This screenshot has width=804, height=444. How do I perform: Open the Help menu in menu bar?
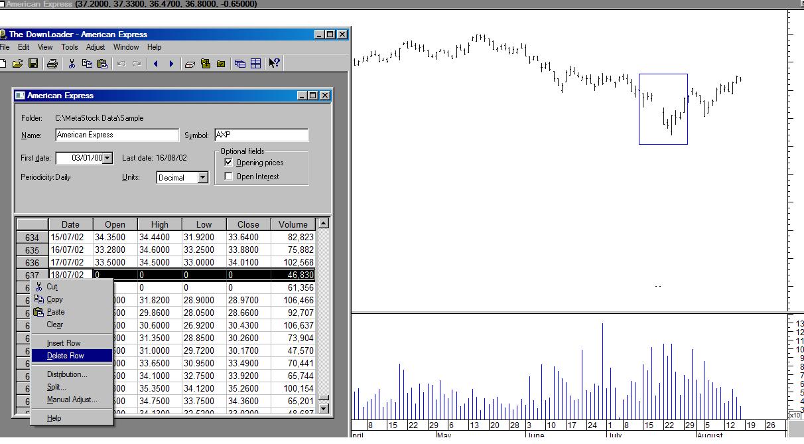[x=155, y=47]
